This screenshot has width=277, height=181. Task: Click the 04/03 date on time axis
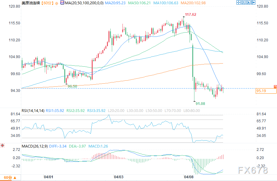click(119, 177)
